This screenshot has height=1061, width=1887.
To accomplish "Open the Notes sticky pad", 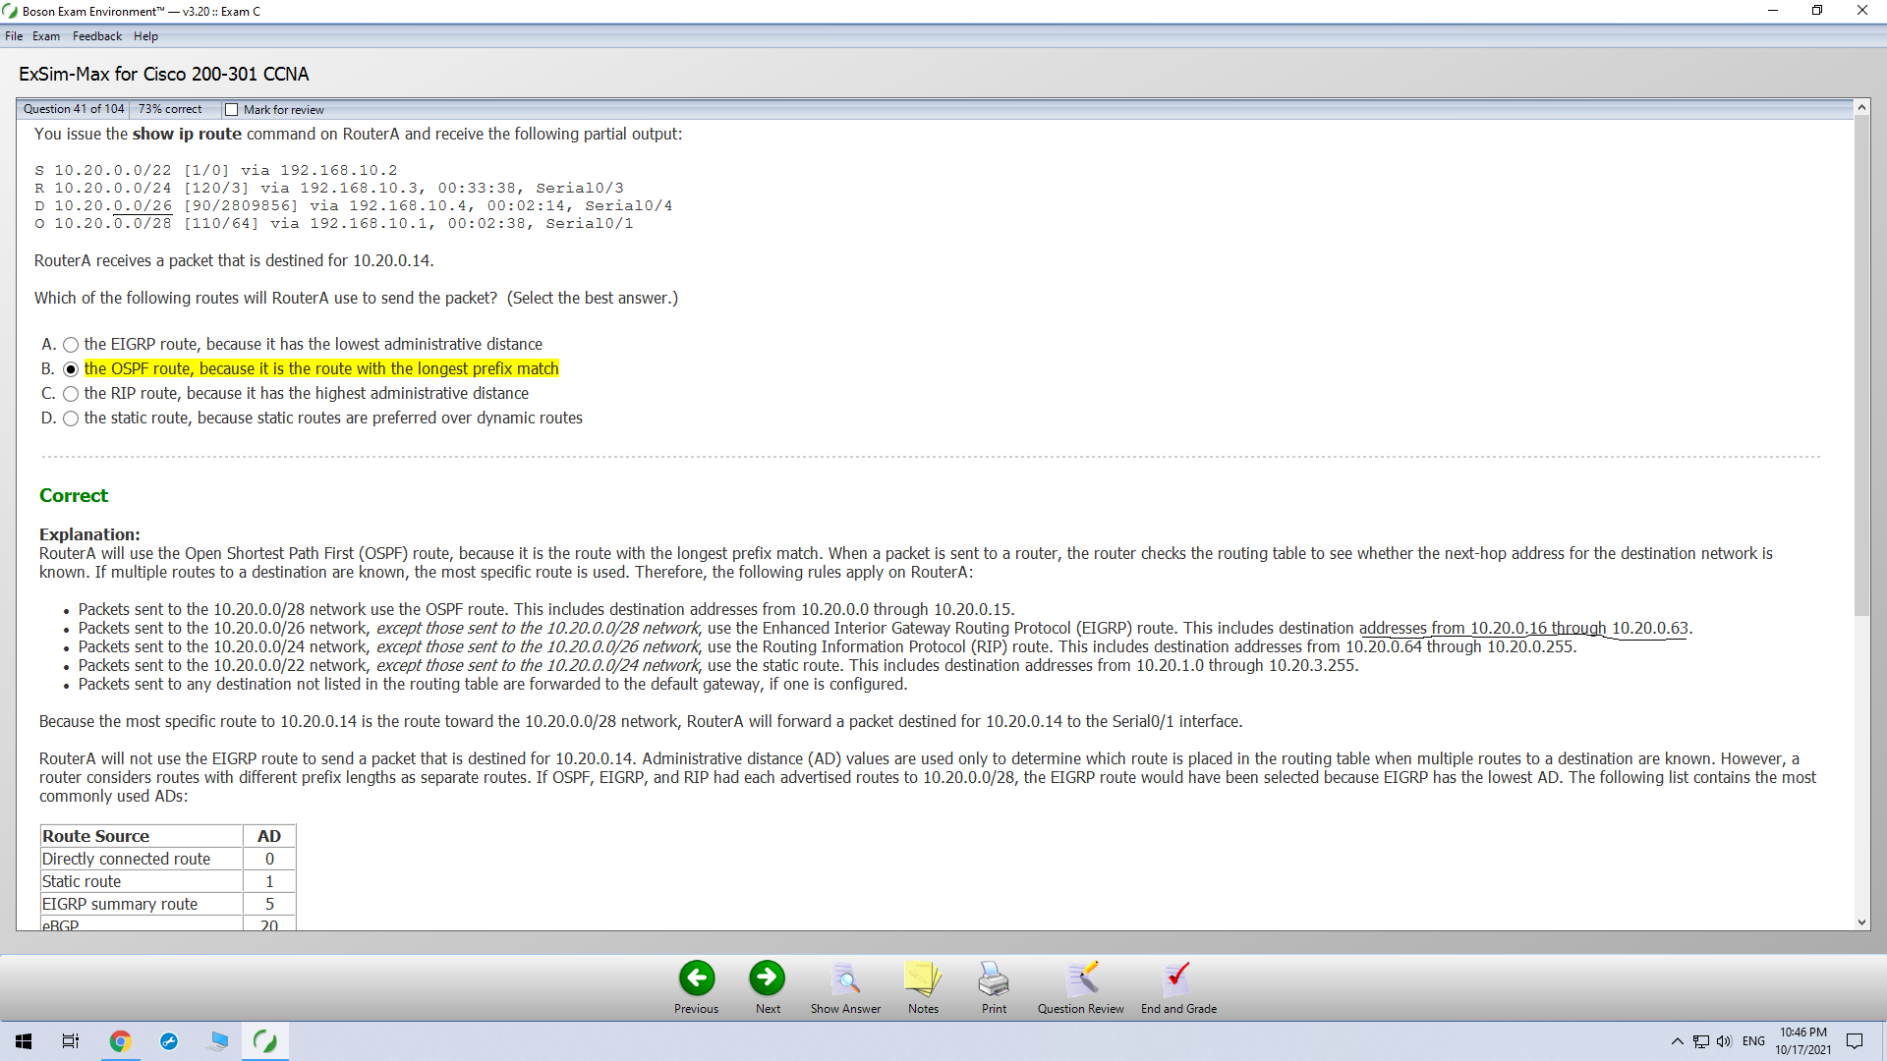I will 923,978.
